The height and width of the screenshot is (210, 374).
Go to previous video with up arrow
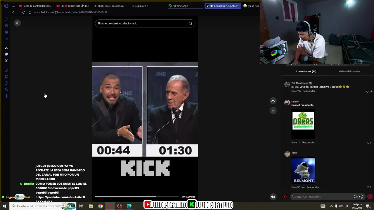[x=273, y=101]
